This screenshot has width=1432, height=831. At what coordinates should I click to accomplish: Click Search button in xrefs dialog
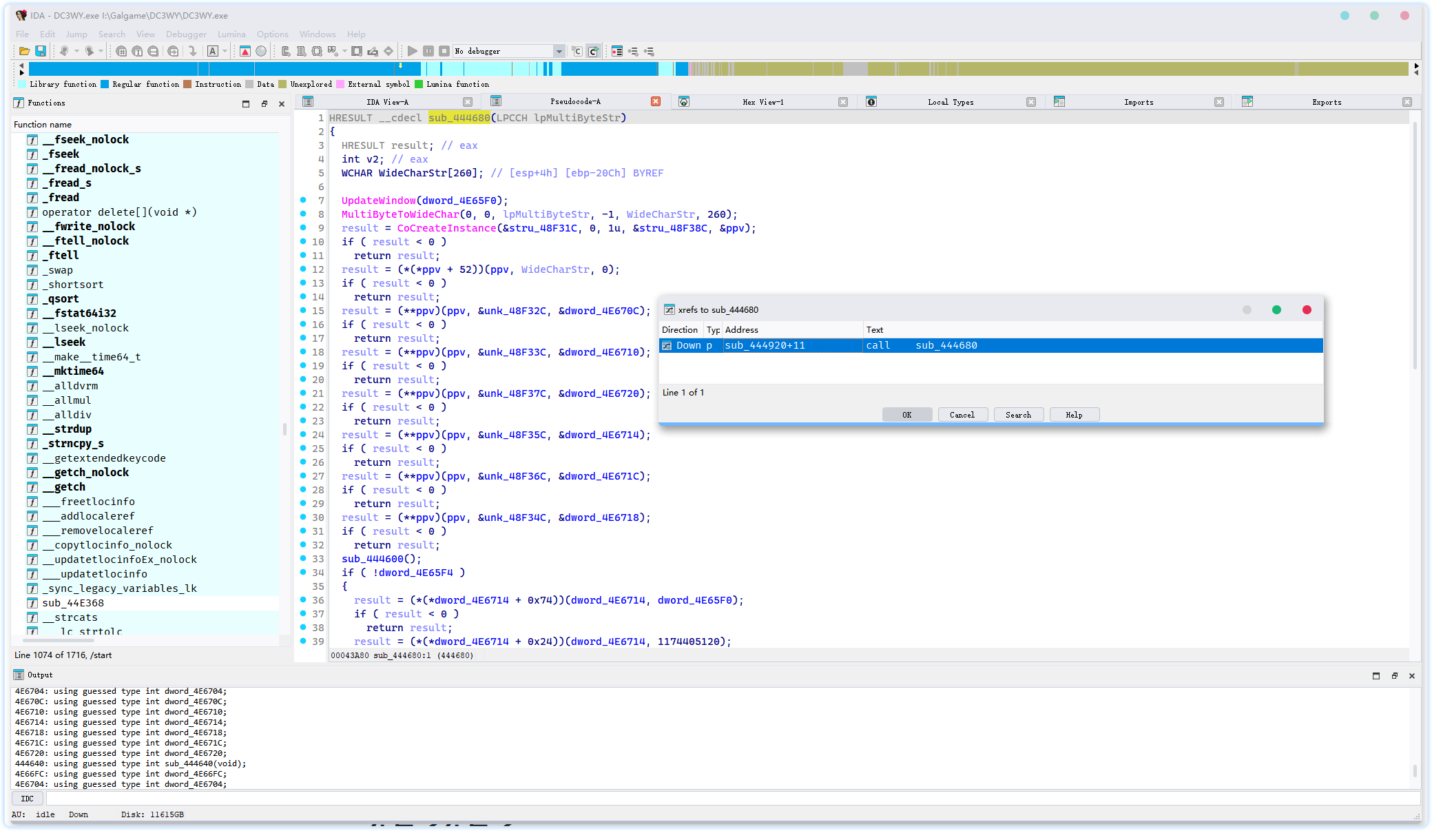[x=1018, y=415]
